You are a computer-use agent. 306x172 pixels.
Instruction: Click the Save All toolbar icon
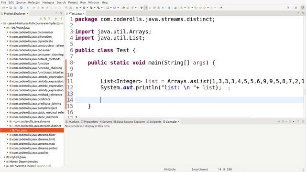pos(15,8)
